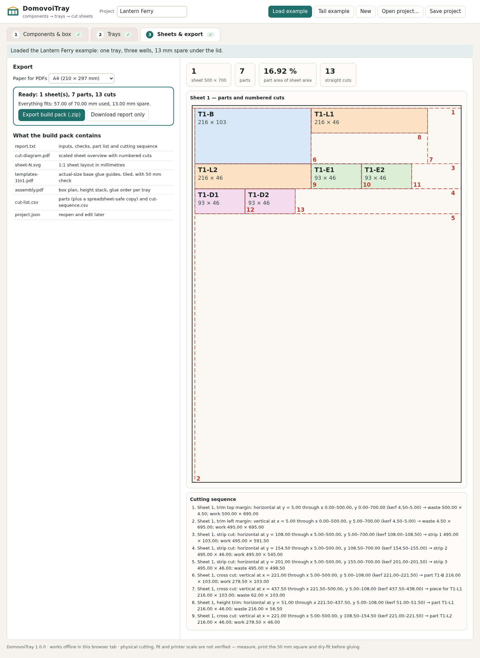Click the DomovoiTray logo icon
This screenshot has height=658, width=480.
[x=13, y=11]
